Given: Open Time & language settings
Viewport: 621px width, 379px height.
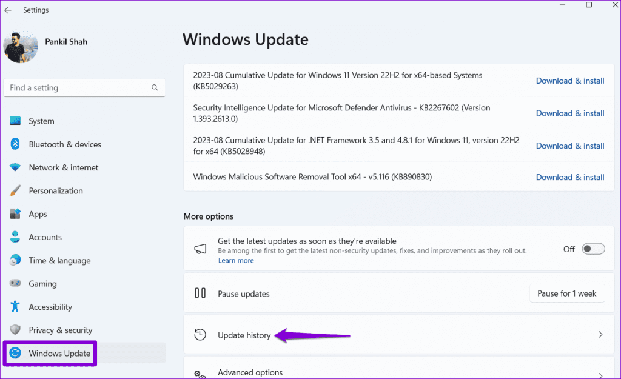Looking at the screenshot, I should [59, 260].
